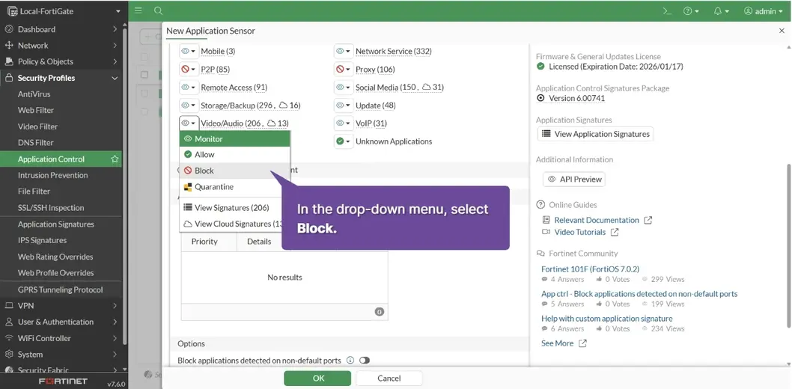This screenshot has height=389, width=792.
Task: Open VoIP (31) action dropdown
Action: (344, 123)
